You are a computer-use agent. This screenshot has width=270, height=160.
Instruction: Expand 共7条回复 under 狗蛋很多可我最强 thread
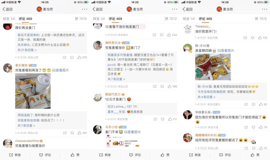point(116,79)
